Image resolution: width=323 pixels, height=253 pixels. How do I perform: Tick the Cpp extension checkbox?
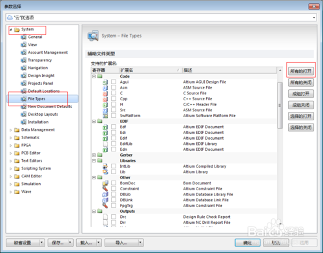tap(114, 98)
